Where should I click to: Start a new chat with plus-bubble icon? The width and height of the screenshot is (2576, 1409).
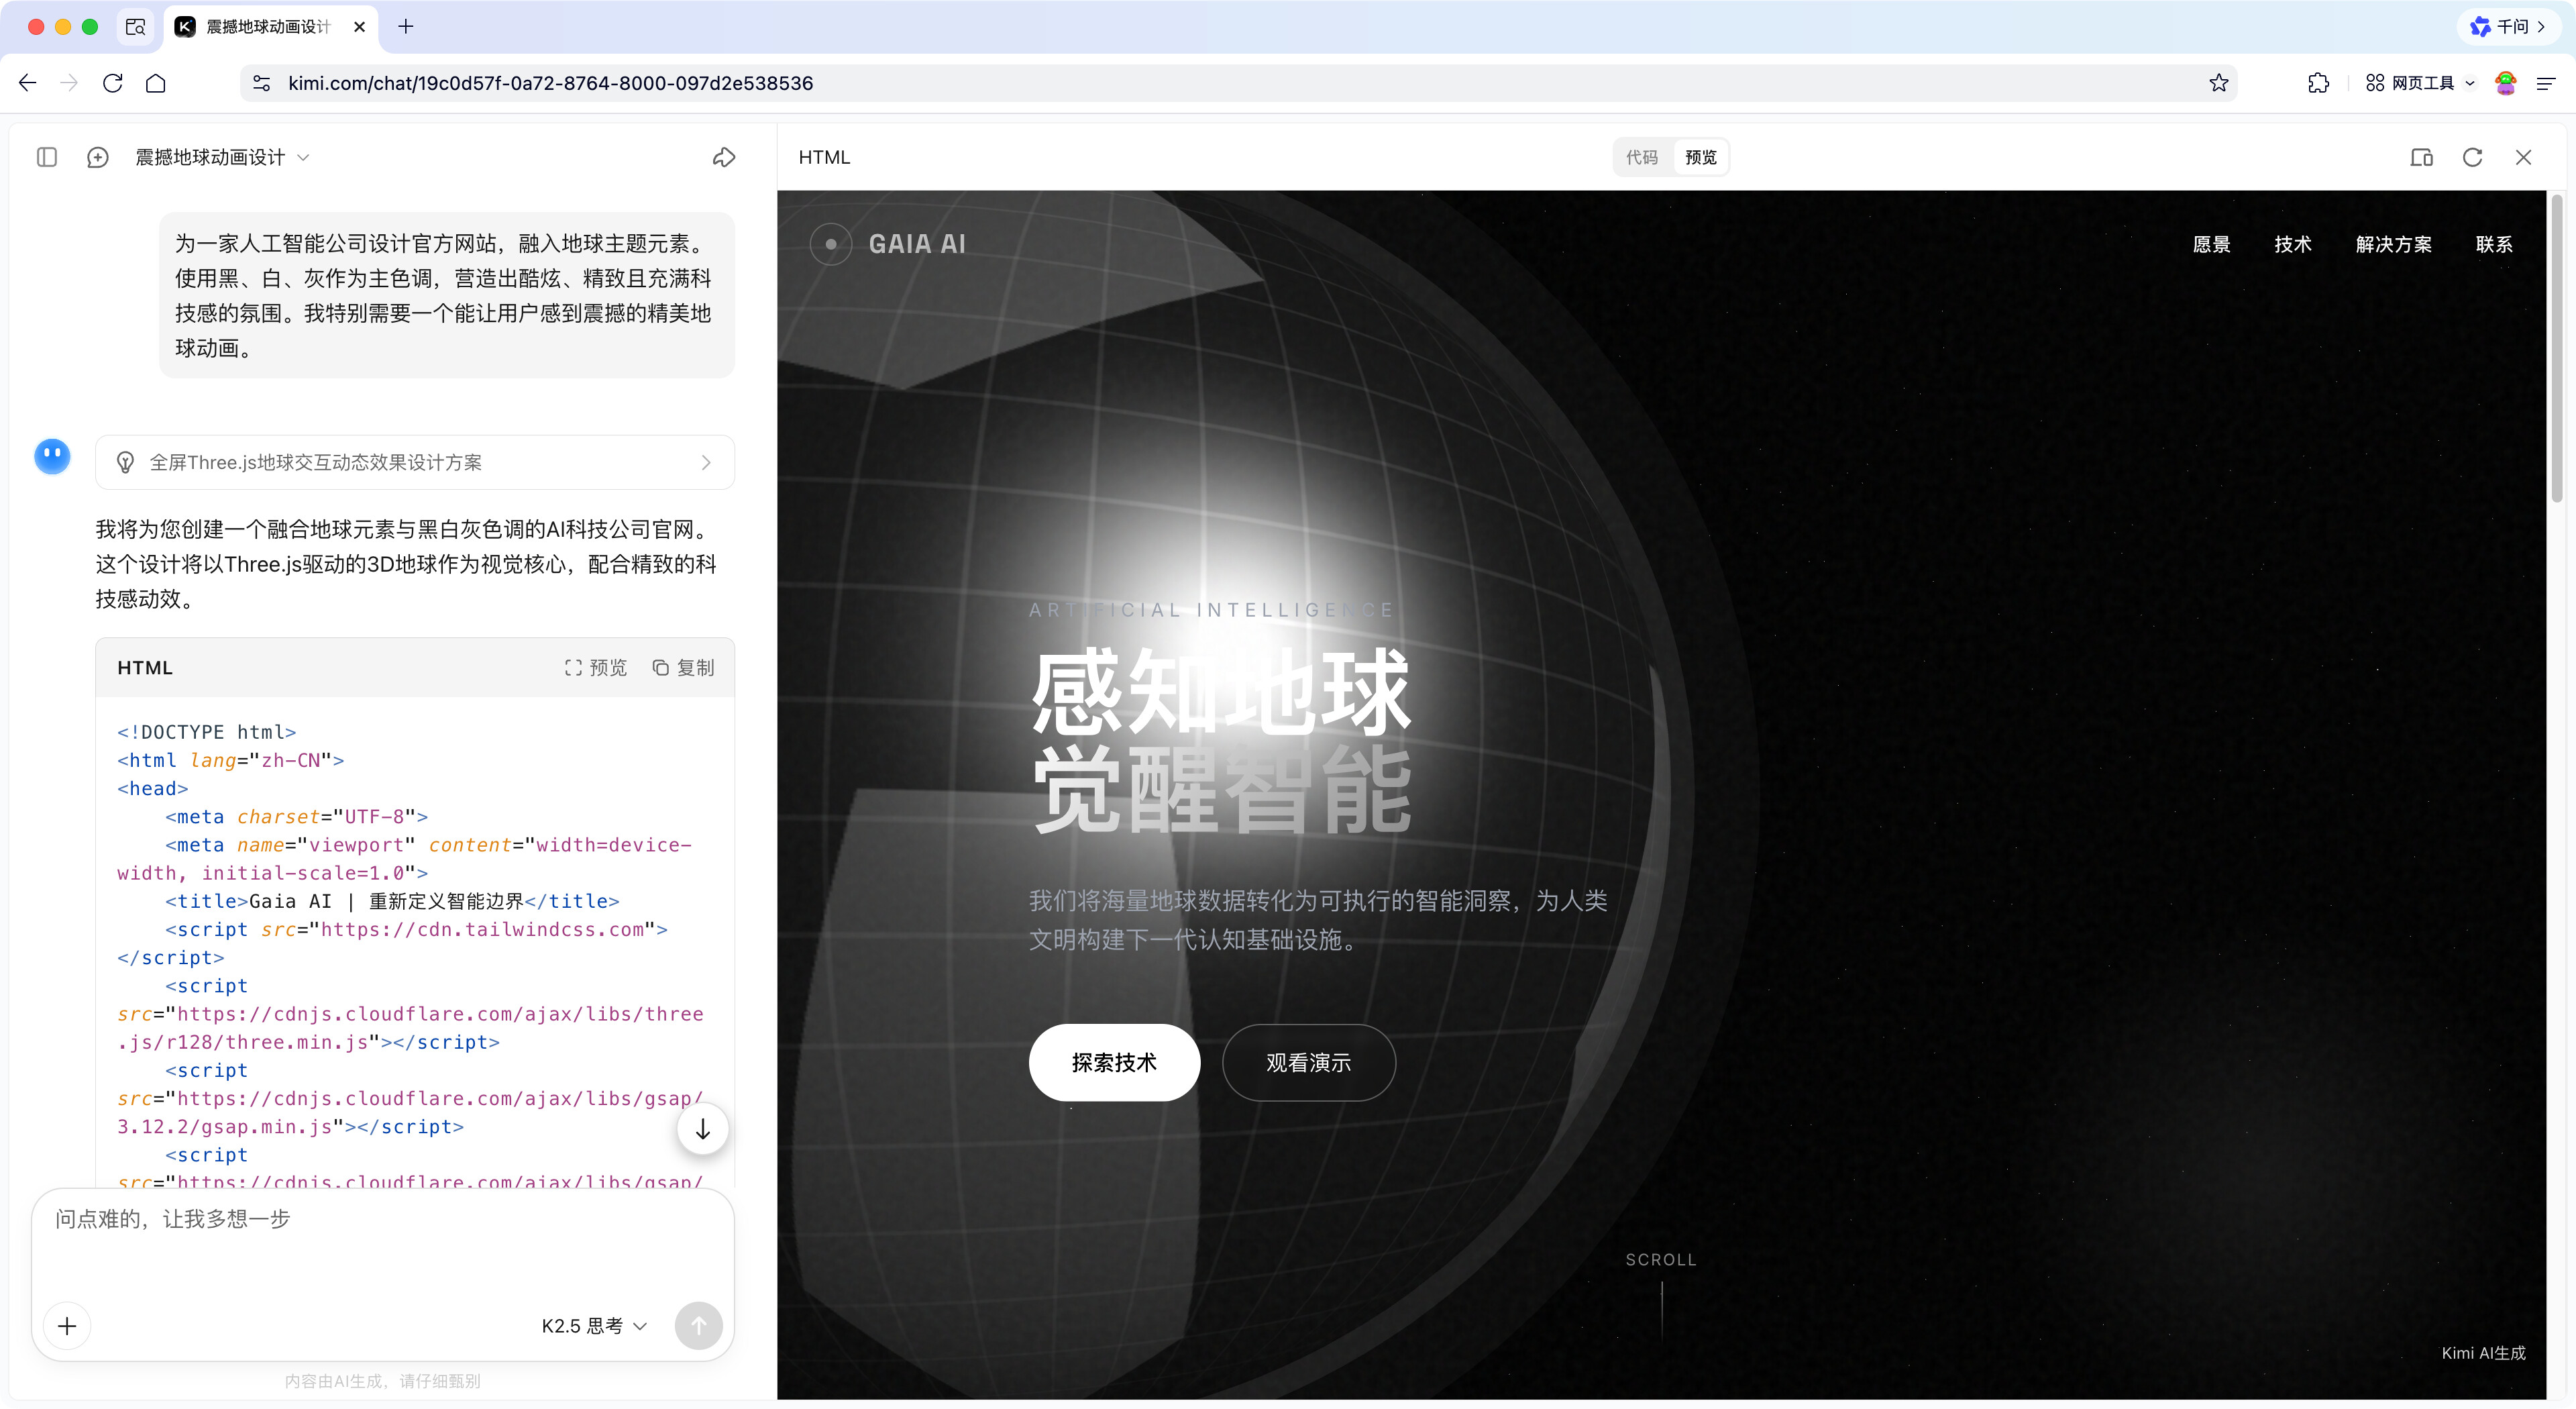pos(97,157)
